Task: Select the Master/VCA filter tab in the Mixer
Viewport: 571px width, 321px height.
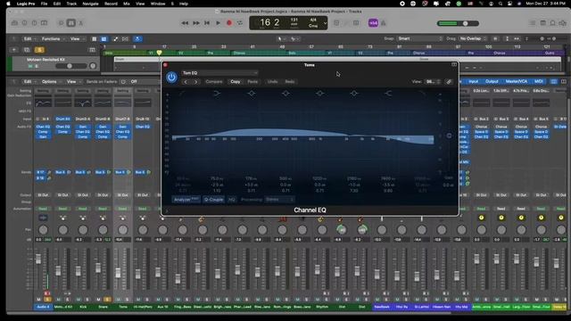Action: pos(516,81)
